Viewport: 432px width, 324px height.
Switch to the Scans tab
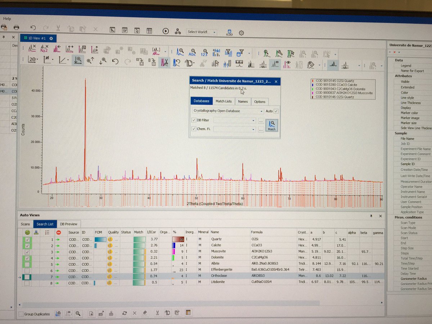[x=25, y=224]
